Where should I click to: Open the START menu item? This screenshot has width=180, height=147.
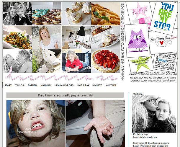pyautogui.click(x=8, y=85)
